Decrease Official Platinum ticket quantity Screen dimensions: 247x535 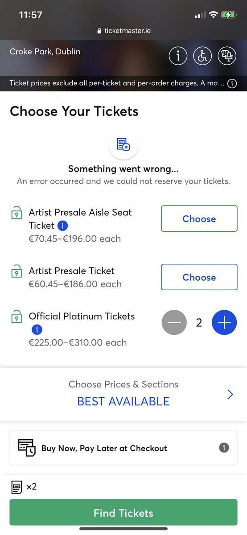(x=174, y=323)
